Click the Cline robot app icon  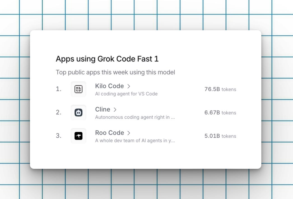click(78, 112)
